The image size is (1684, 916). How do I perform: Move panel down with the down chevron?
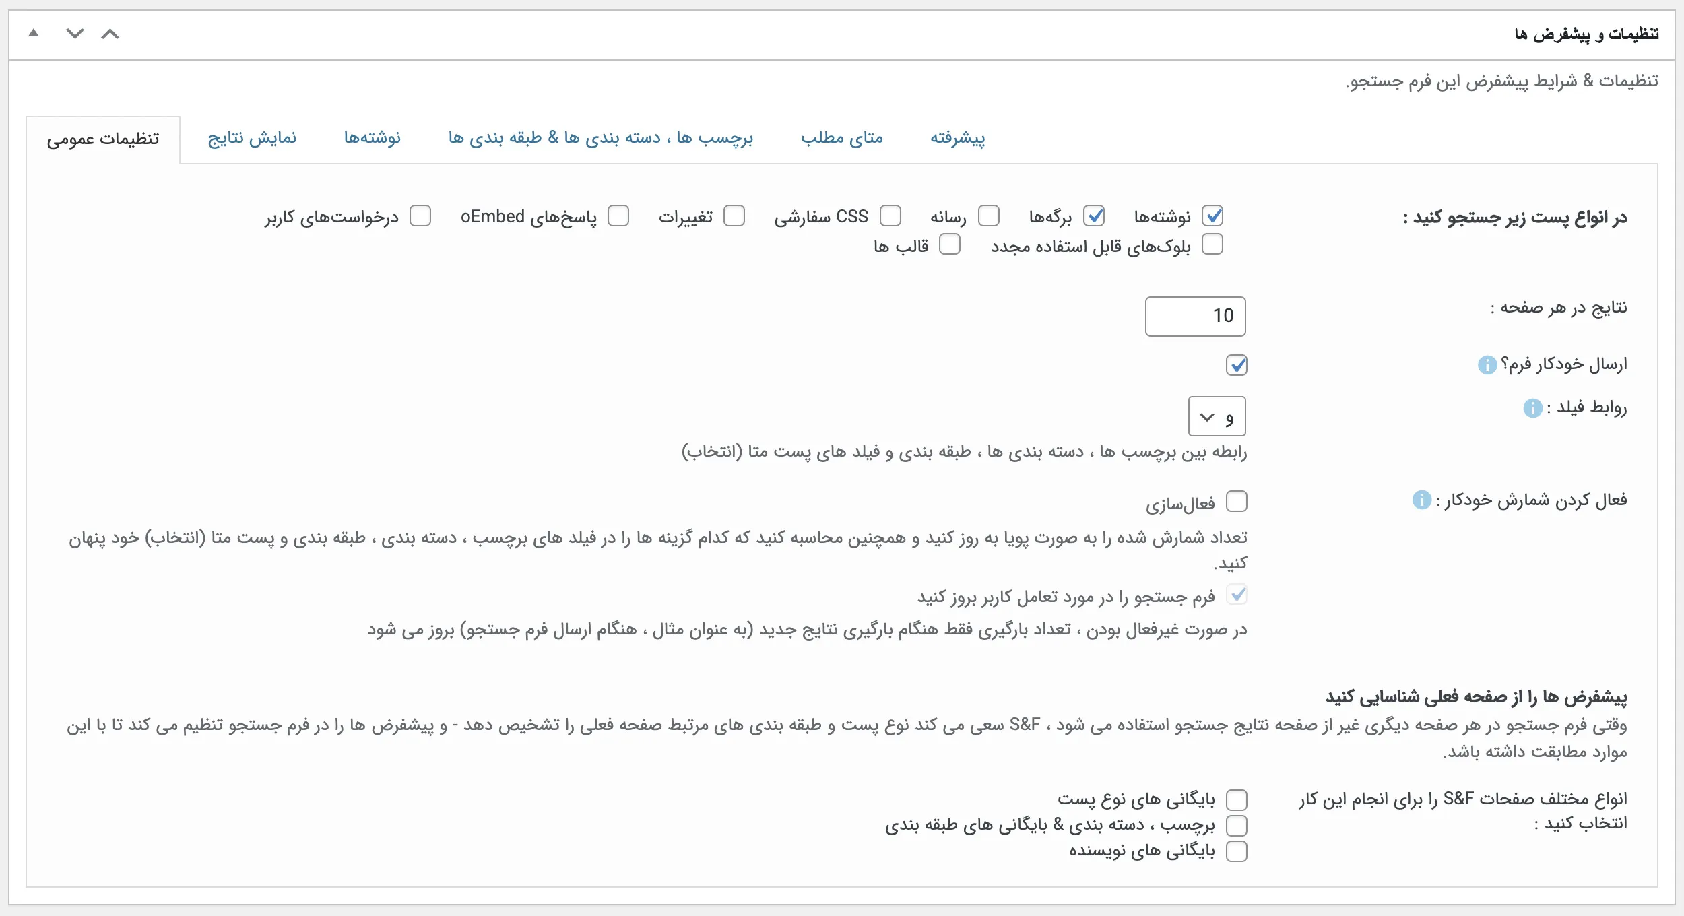click(75, 34)
